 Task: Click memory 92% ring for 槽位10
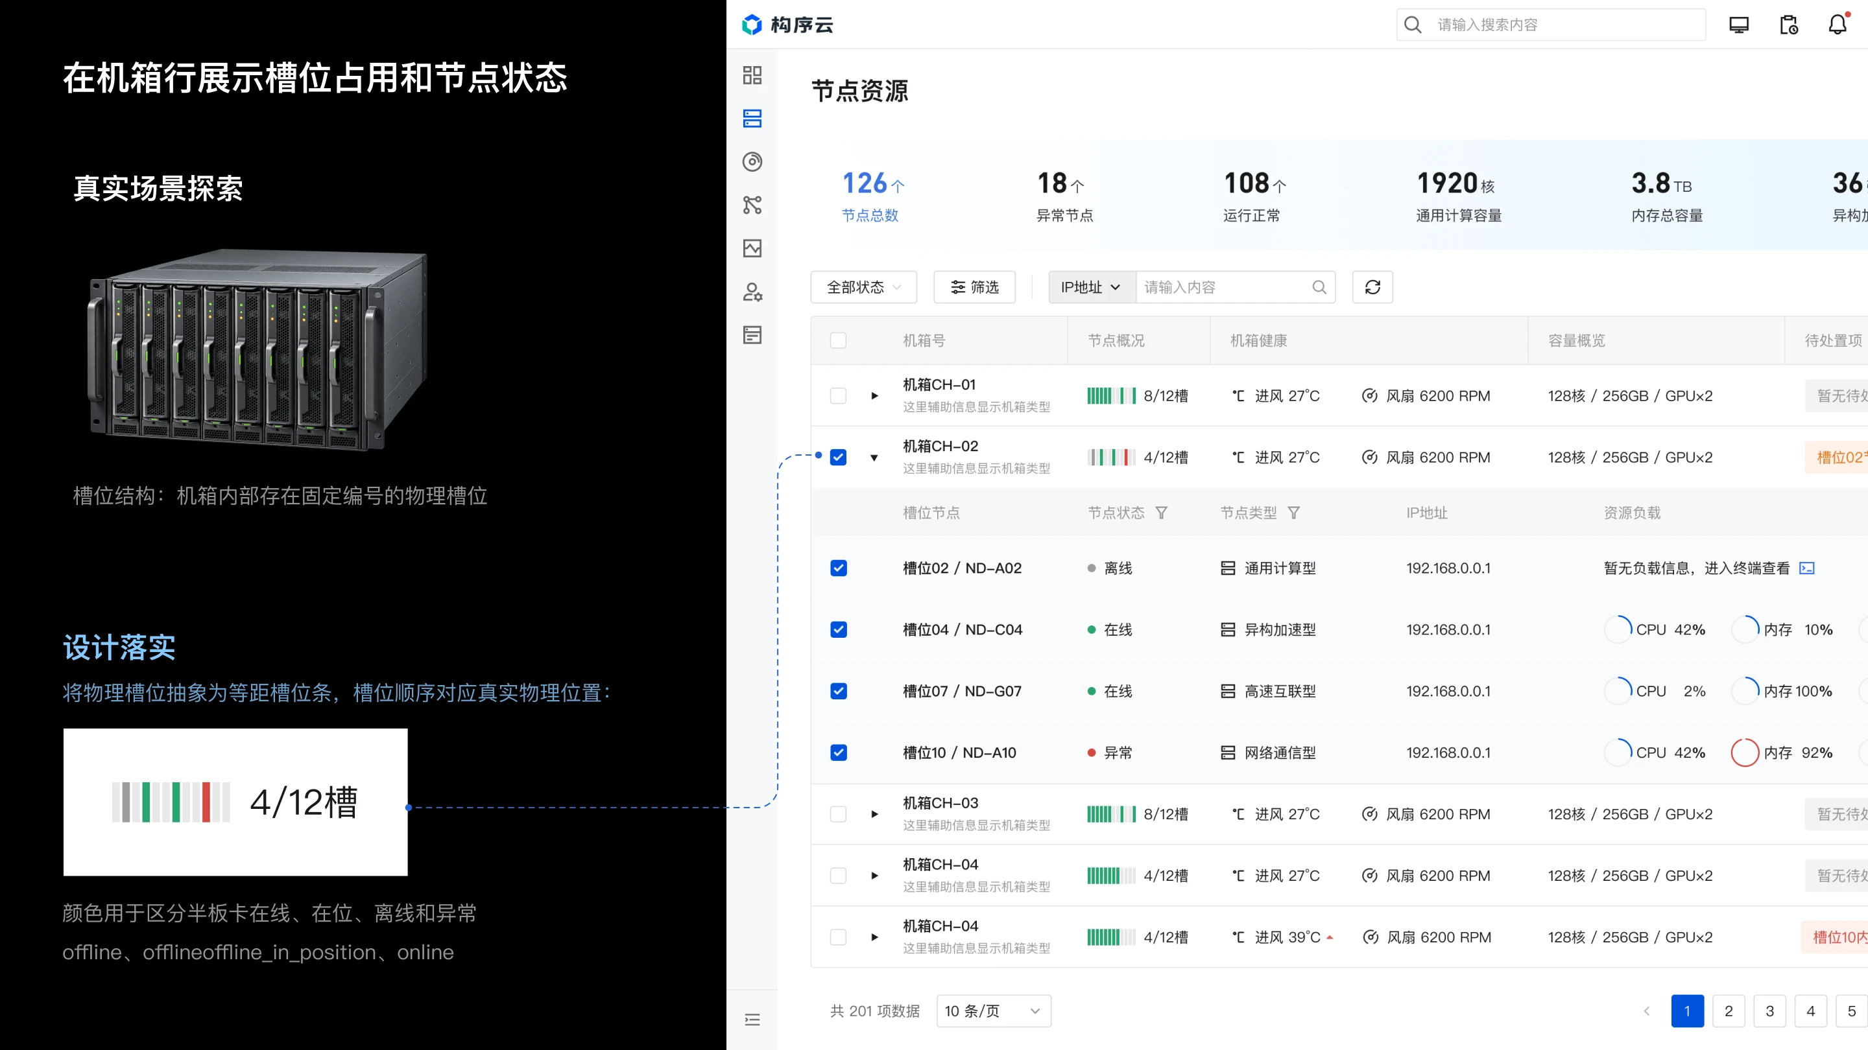point(1745,753)
